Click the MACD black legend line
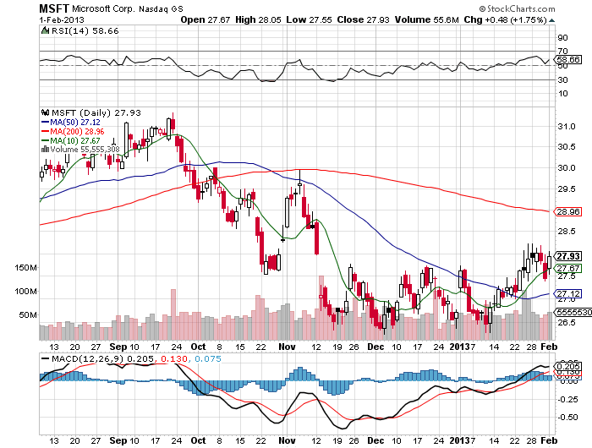This screenshot has width=592, height=448. tap(45, 358)
